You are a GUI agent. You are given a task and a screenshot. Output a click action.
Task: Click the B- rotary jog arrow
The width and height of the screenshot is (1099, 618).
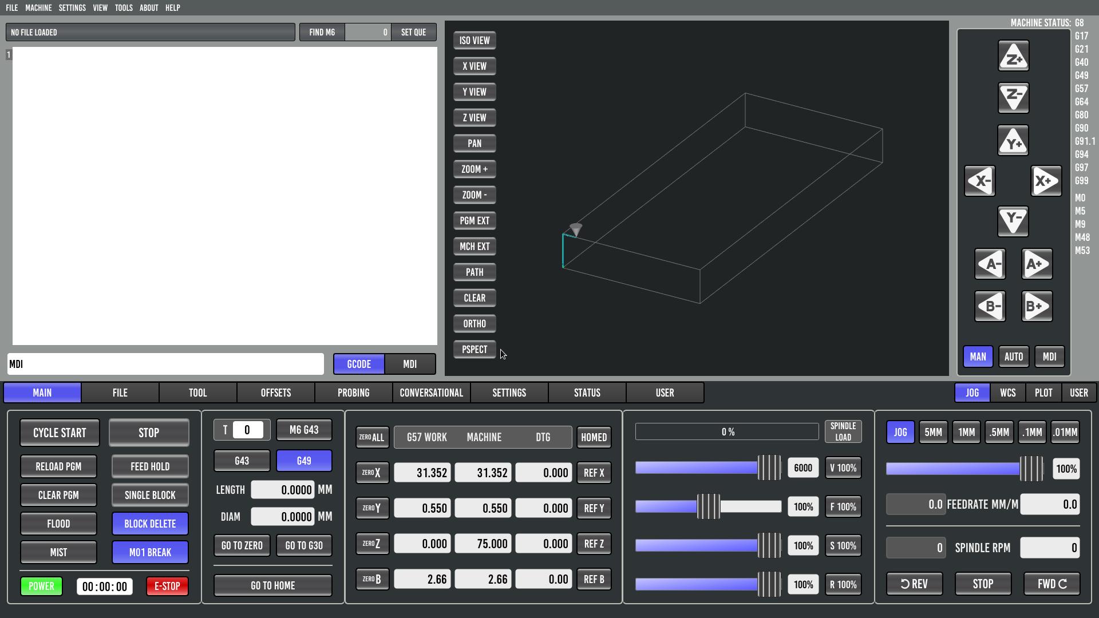990,306
